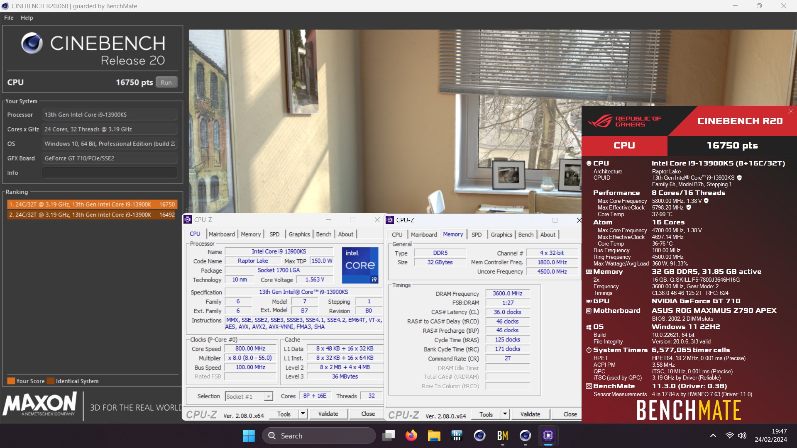The height and width of the screenshot is (448, 797).
Task: Open File Explorer from the taskbar
Action: [434, 436]
